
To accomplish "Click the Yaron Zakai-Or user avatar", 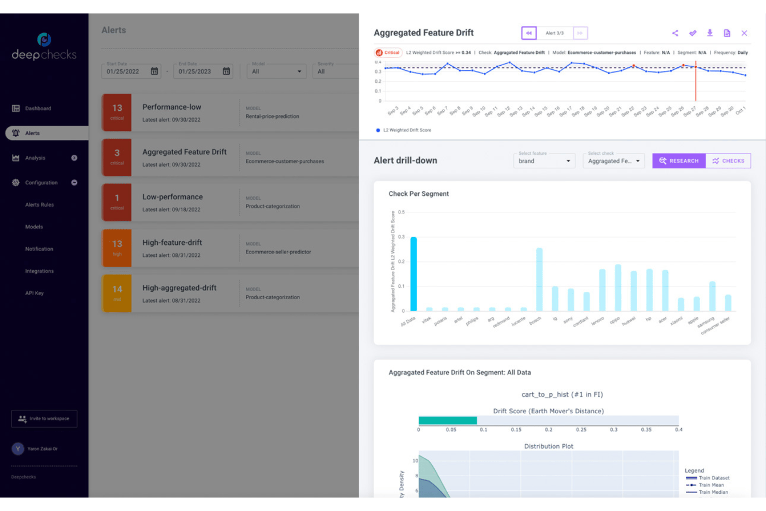I will [x=18, y=449].
